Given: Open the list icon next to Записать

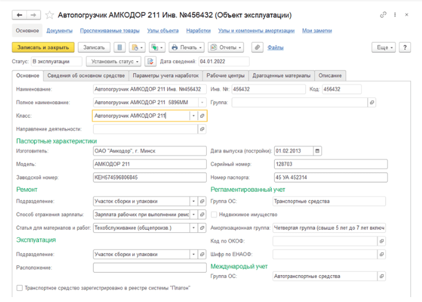Looking at the screenshot, I should click(x=120, y=48).
